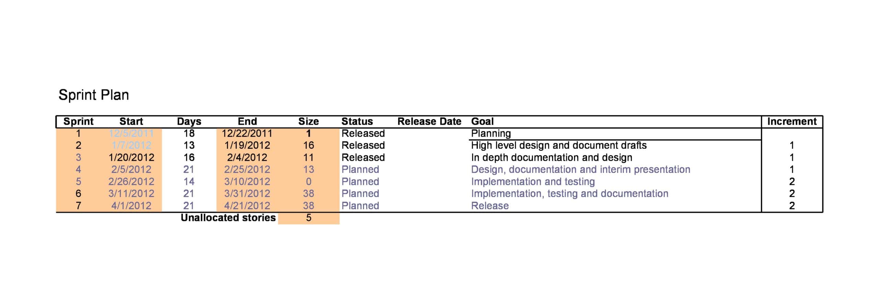Select the High level design goal cell
Viewport: 879px width, 299px height.
click(x=559, y=145)
